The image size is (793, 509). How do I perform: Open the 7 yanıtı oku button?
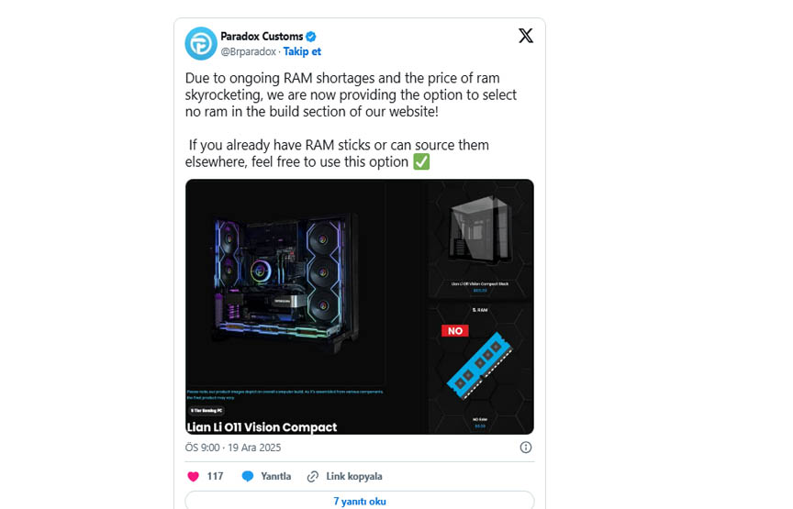click(x=360, y=501)
